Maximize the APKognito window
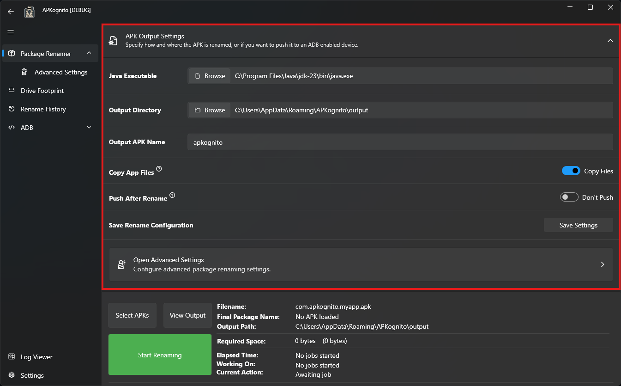This screenshot has height=386, width=621. pyautogui.click(x=590, y=7)
